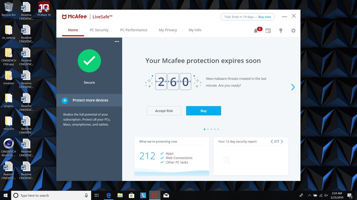Select the CINEBENCH Windows application icon
This screenshot has width=357, height=200.
9,148
